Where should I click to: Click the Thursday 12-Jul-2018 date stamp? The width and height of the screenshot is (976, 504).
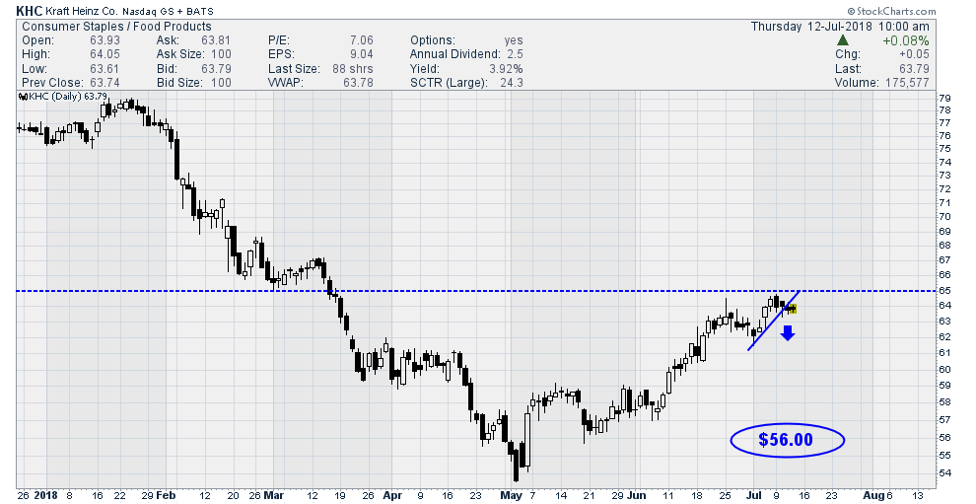pyautogui.click(x=811, y=27)
